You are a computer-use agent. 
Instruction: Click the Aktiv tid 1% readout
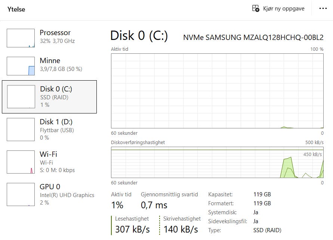point(117,205)
